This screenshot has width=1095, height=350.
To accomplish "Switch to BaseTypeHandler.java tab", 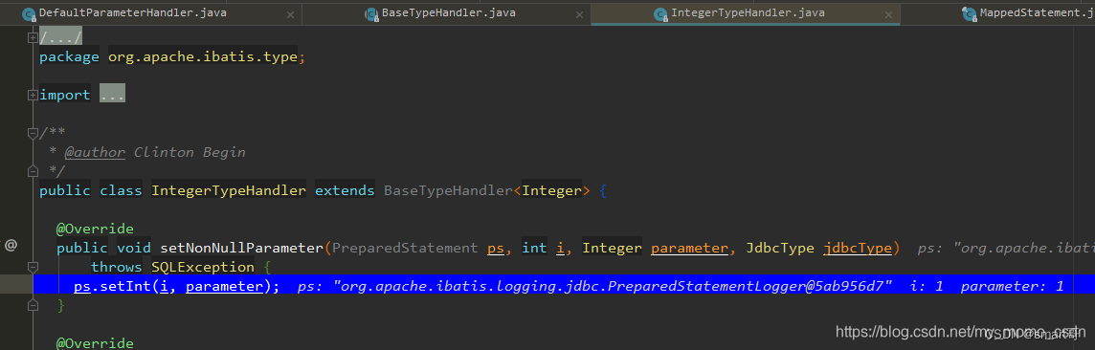I will 448,12.
